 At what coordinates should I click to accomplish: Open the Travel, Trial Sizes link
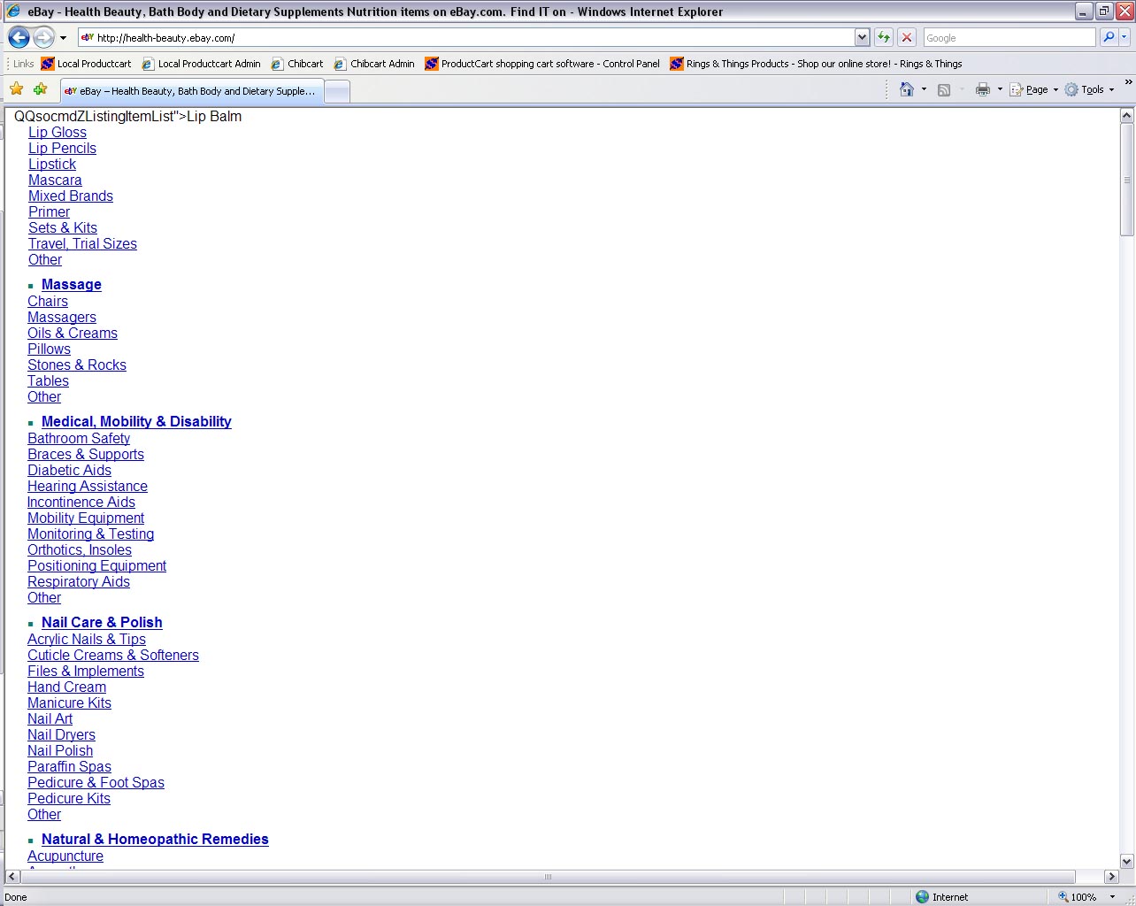tap(82, 244)
